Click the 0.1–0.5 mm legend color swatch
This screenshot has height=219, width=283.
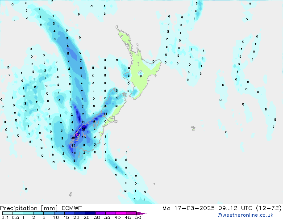[x=8, y=213]
